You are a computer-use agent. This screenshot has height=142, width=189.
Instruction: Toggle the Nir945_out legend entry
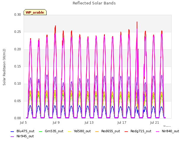[x=22, y=136]
